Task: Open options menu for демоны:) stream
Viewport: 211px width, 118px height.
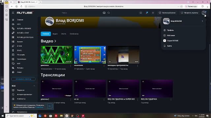Action: [71, 100]
